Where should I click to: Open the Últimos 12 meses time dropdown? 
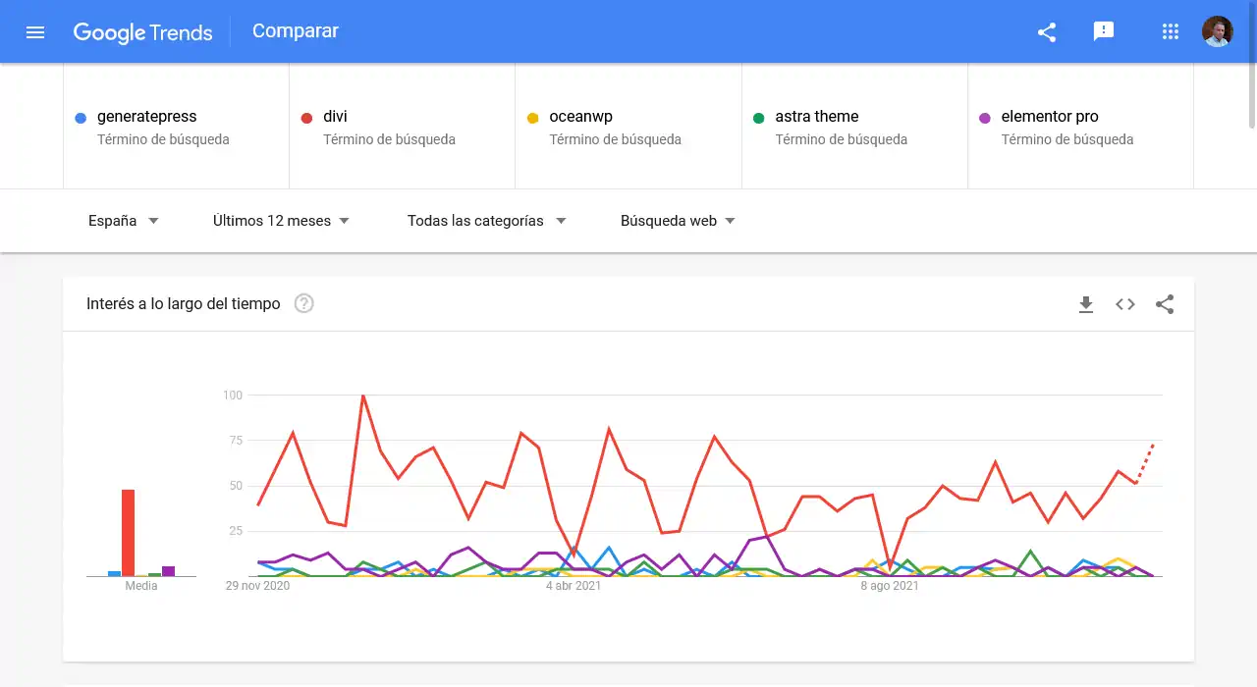tap(282, 221)
